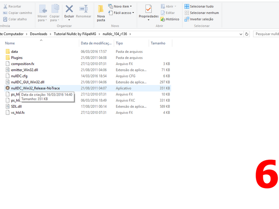Image resolution: width=279 pixels, height=209 pixels.
Task: Click the 10 KB Arquivo FX row
Action: 88,94
